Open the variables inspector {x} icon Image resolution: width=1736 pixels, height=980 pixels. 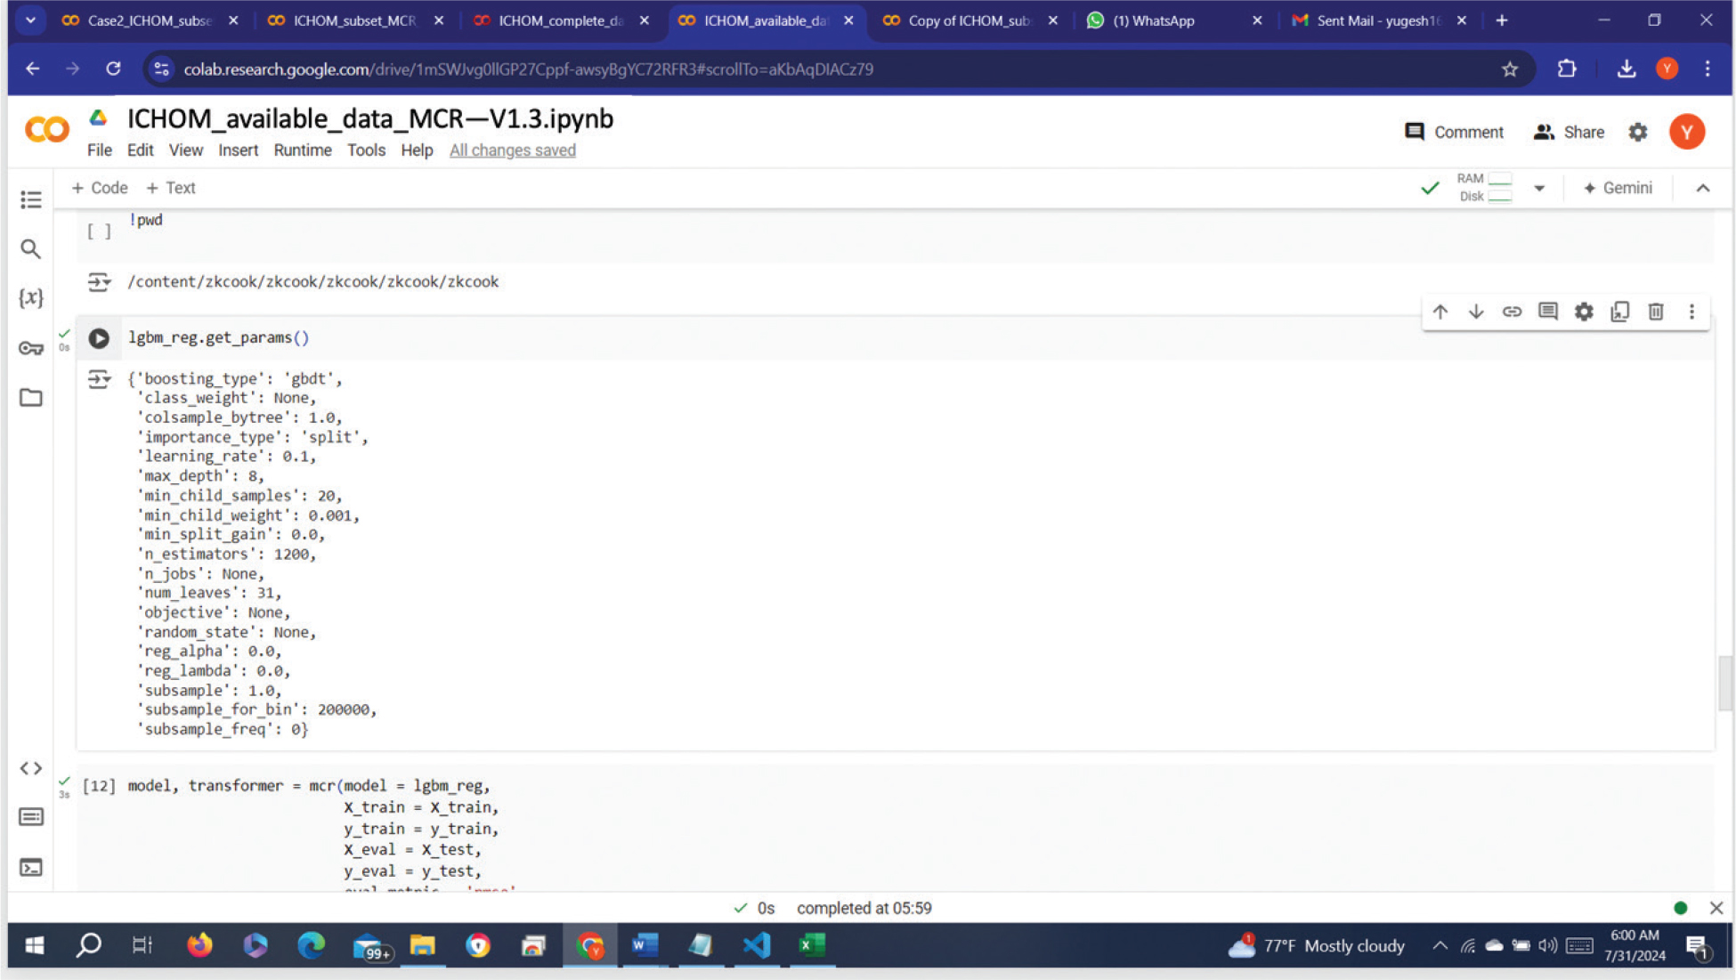point(31,297)
